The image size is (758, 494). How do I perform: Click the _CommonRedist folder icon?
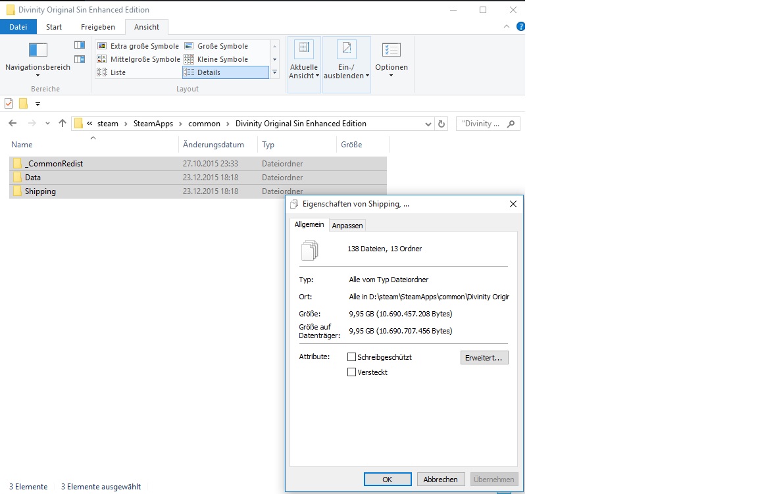[17, 163]
